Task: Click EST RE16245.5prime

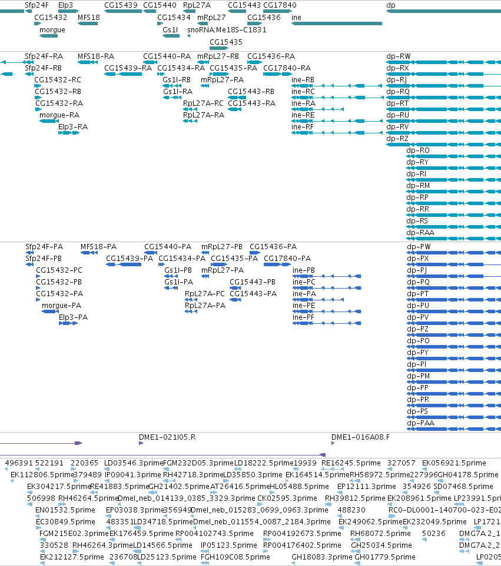Action: 351,463
